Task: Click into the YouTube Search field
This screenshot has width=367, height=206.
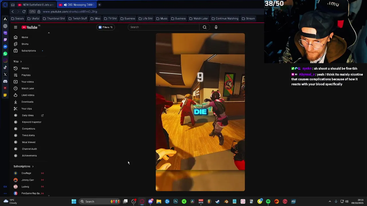Action: 163,27
